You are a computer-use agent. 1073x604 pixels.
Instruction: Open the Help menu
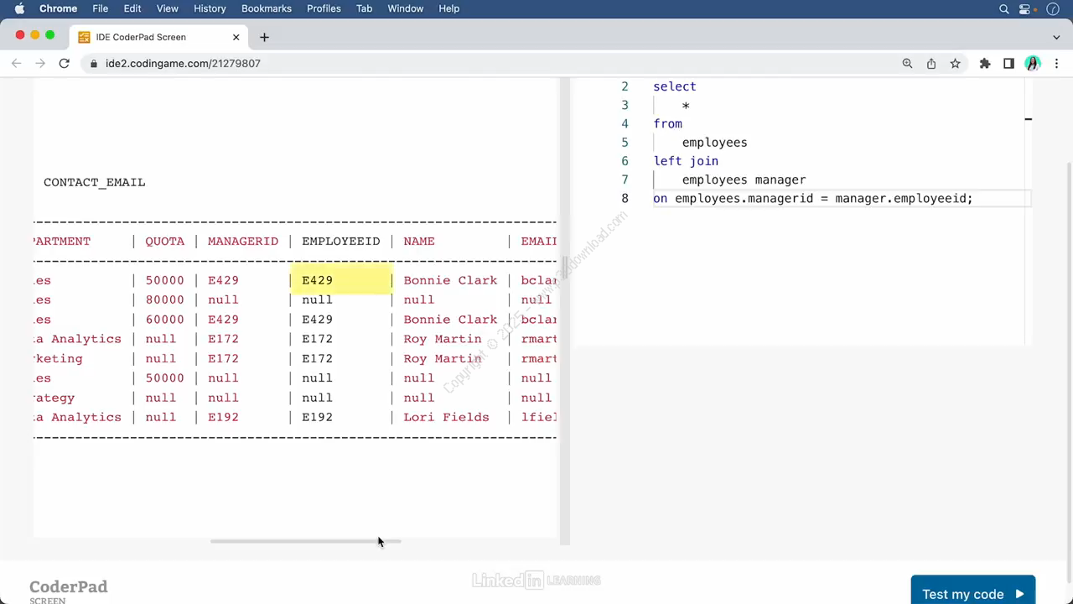[448, 8]
